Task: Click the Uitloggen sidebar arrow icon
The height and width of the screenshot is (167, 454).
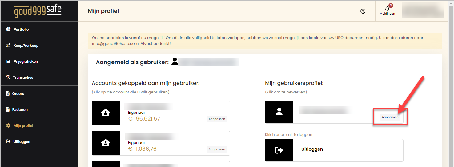Action: pyautogui.click(x=8, y=141)
